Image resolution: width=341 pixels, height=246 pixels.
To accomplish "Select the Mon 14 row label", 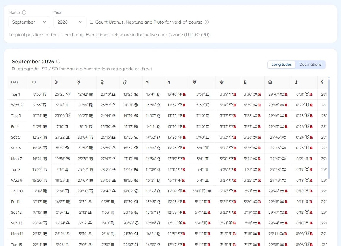I will [17, 234].
